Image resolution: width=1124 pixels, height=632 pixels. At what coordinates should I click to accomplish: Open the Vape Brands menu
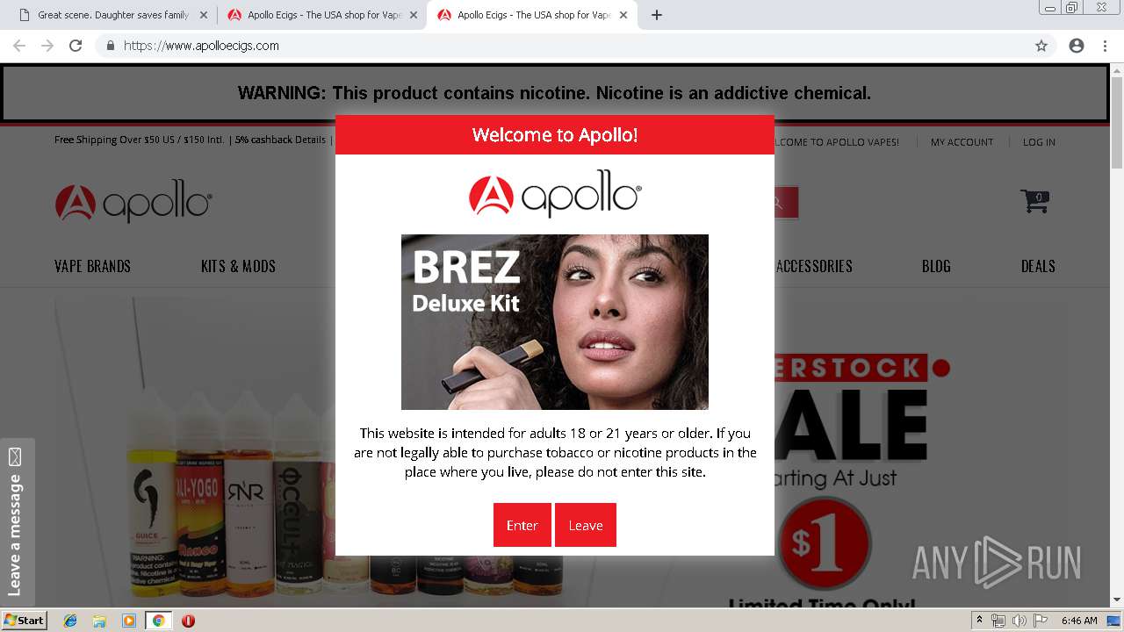92,266
